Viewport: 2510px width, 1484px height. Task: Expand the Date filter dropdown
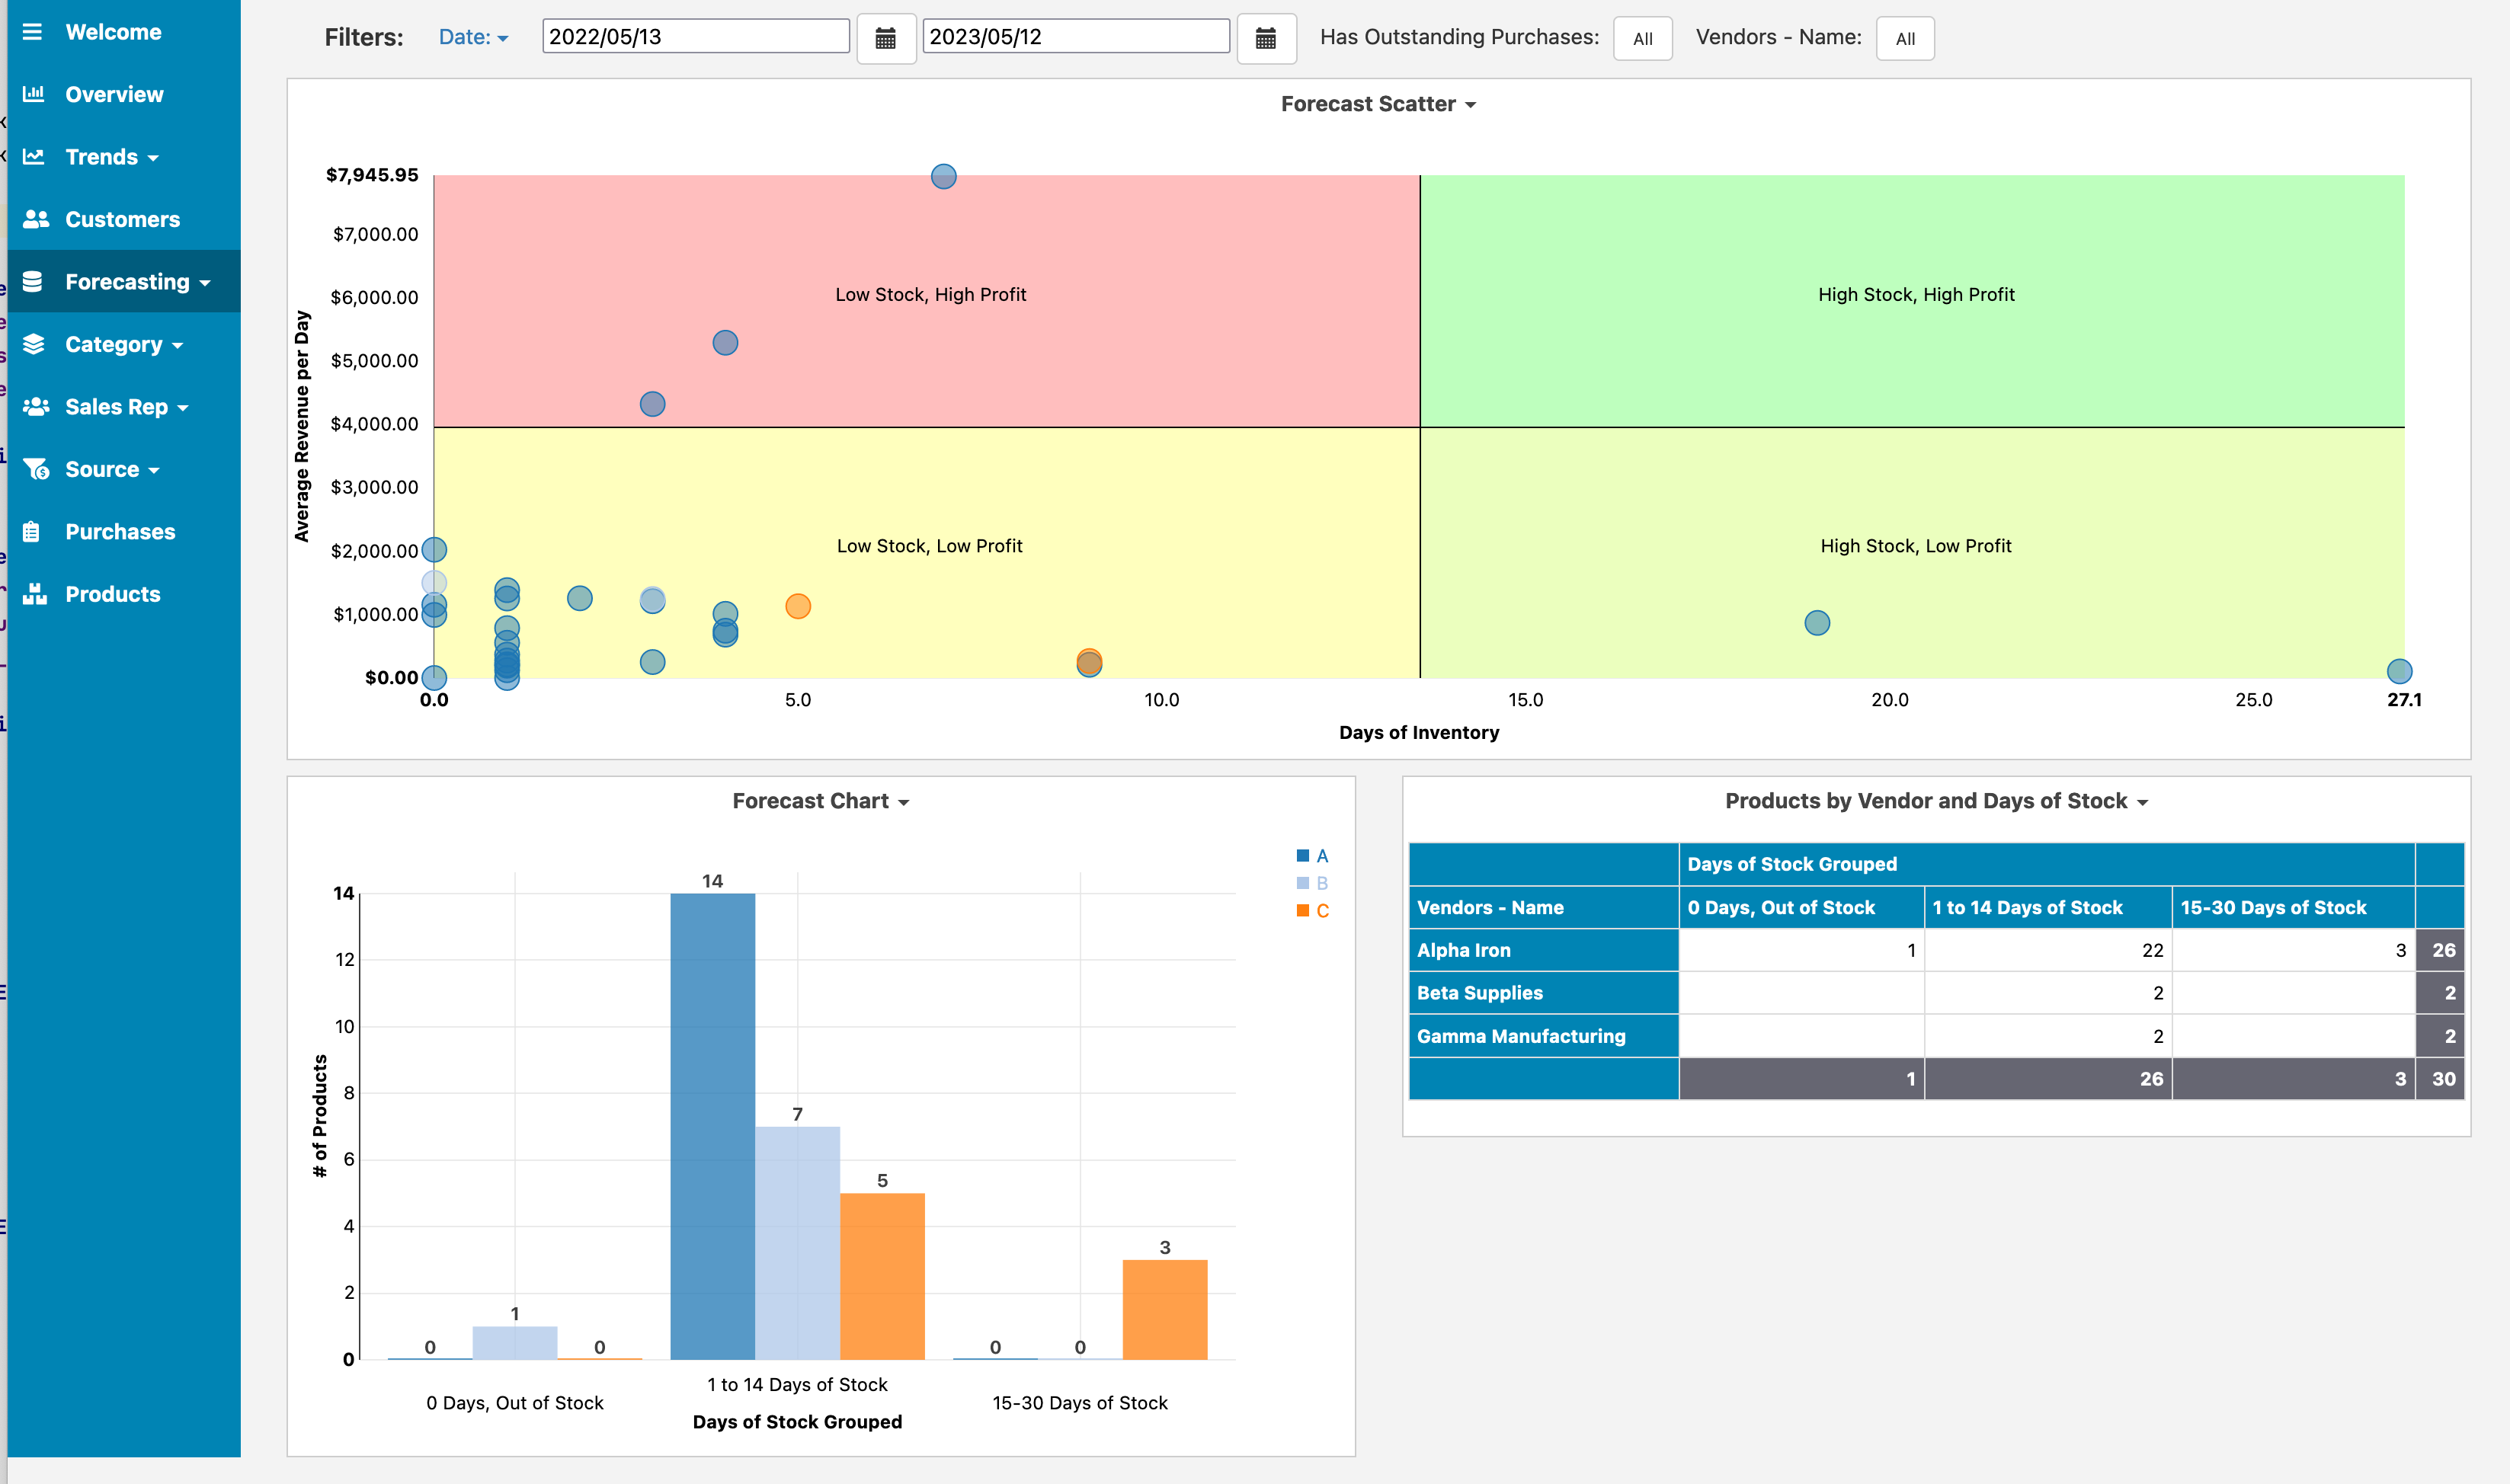(473, 37)
